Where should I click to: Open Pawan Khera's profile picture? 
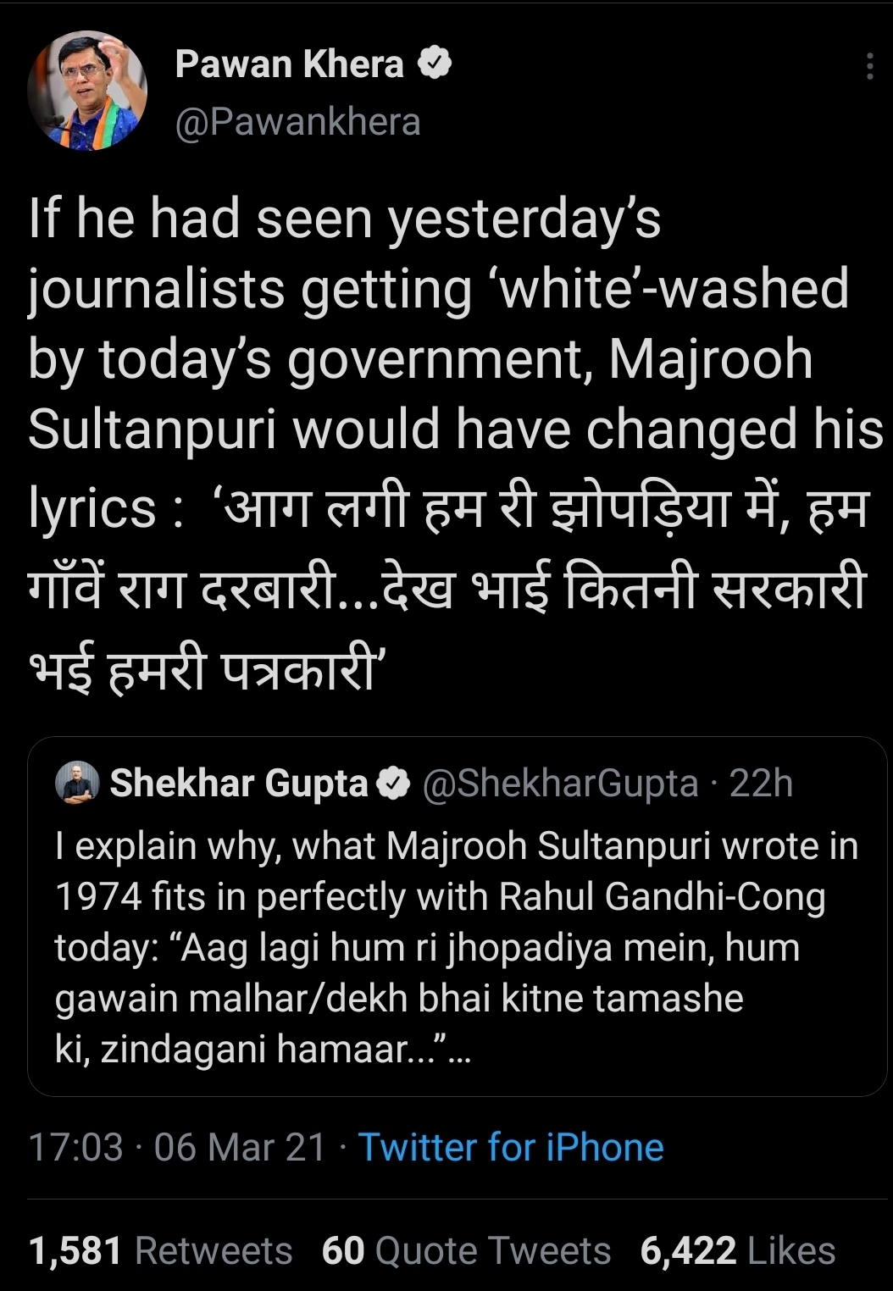click(87, 91)
